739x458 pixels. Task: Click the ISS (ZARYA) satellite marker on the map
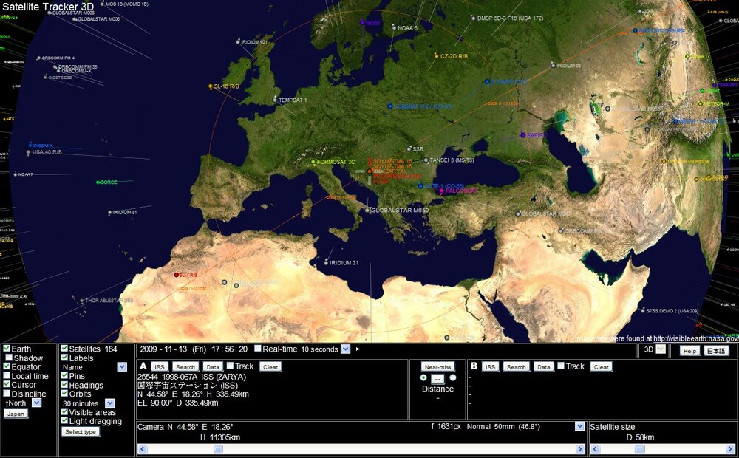pyautogui.click(x=369, y=171)
